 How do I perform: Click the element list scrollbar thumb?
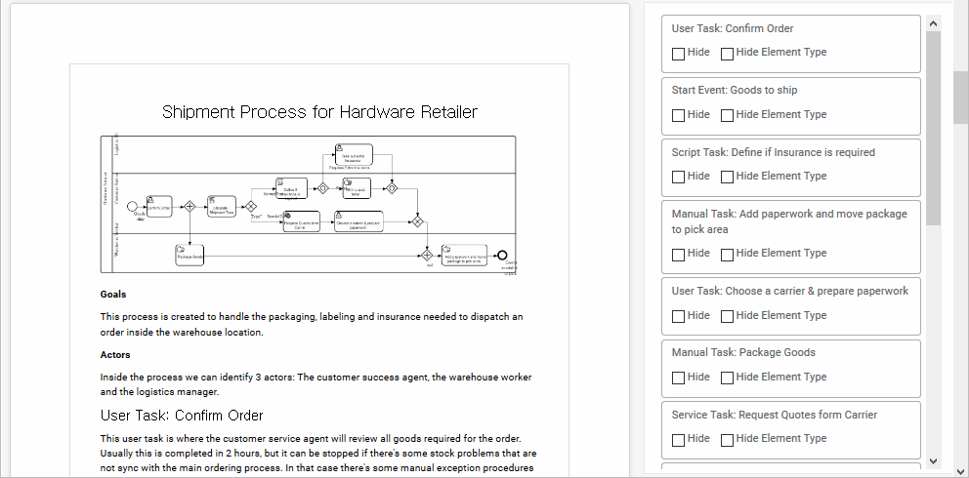933,127
